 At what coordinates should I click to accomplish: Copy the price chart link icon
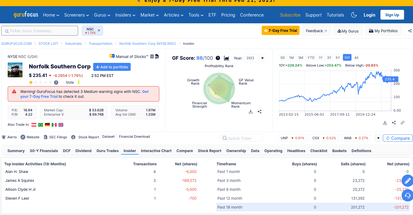coord(403,123)
